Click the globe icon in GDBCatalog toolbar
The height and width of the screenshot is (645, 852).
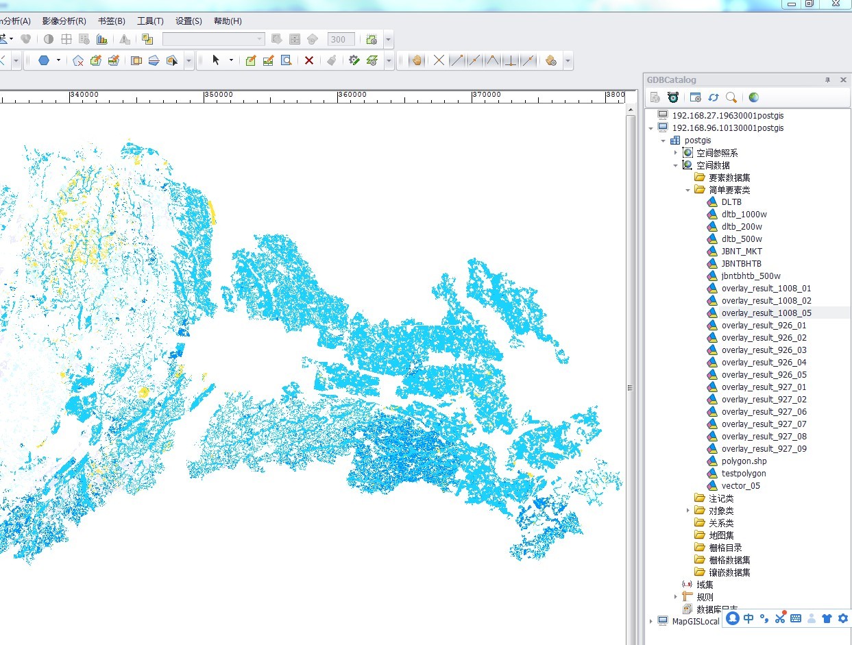[x=753, y=97]
